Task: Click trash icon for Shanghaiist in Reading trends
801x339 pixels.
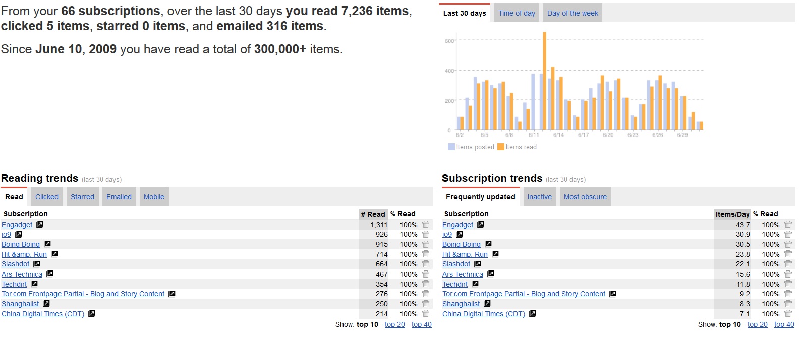Action: pyautogui.click(x=426, y=304)
